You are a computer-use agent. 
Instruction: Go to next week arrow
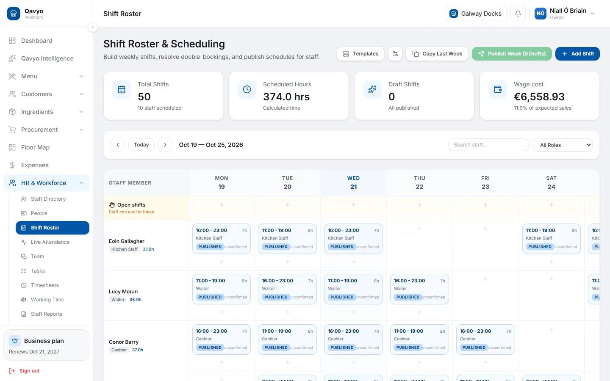point(165,145)
